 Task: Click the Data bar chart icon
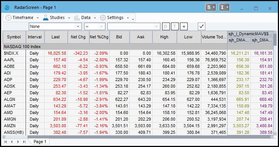(x=77, y=18)
